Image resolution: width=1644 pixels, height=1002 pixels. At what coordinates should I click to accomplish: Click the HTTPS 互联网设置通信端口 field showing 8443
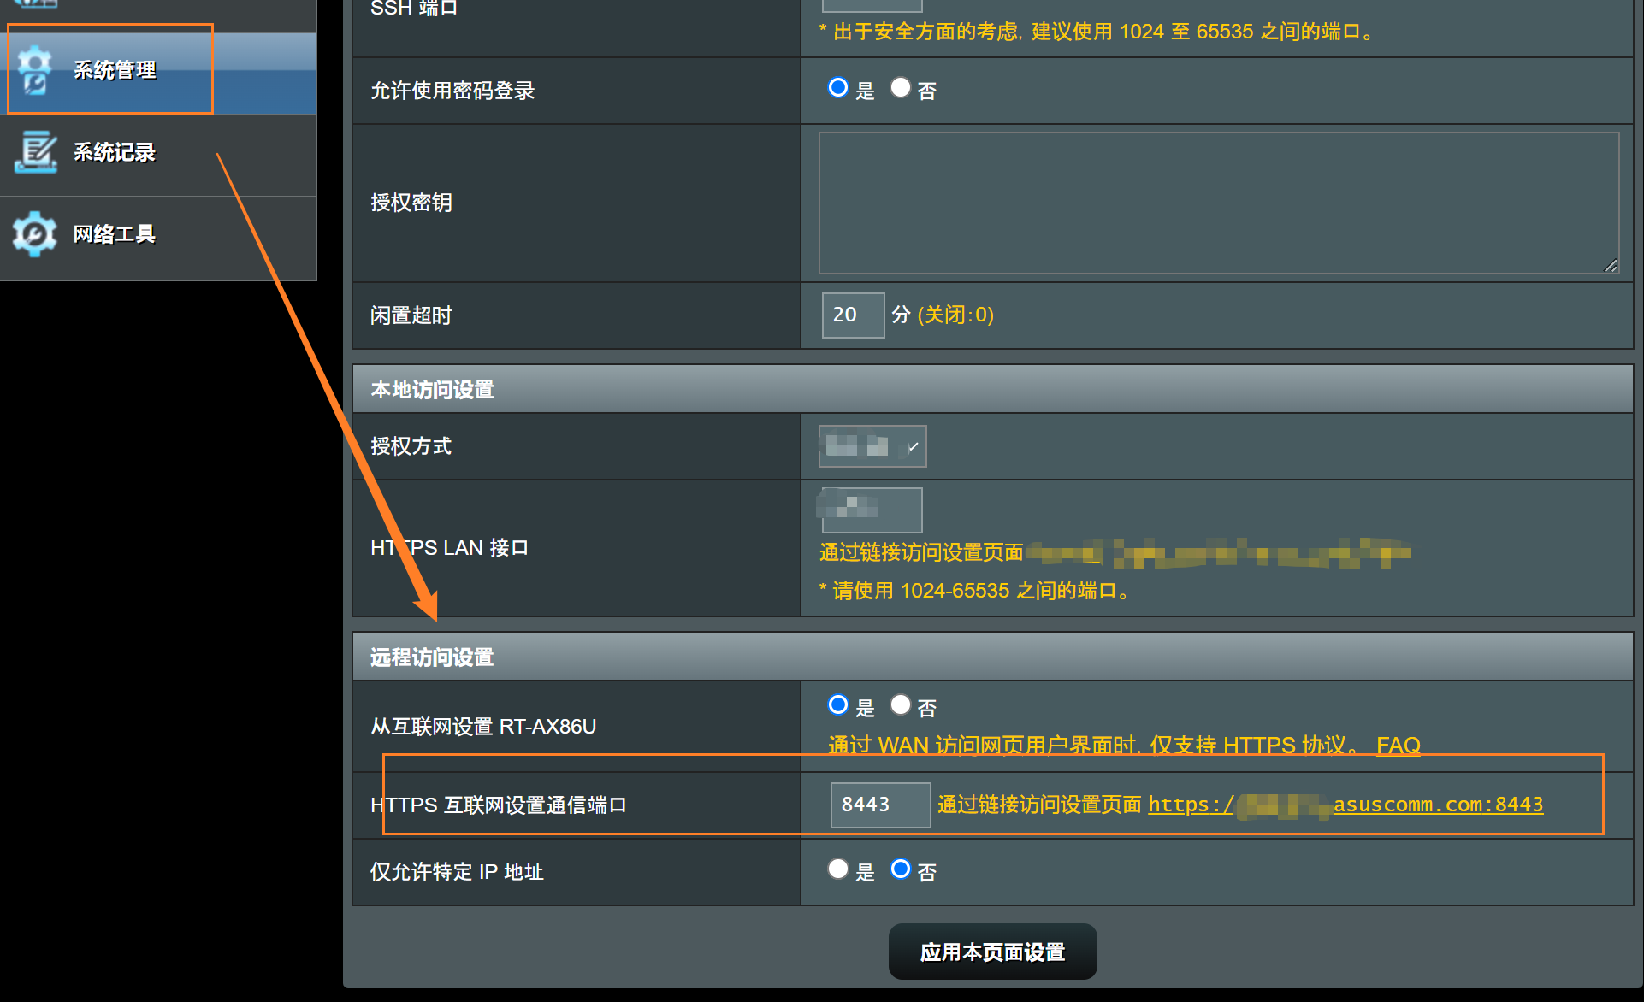click(880, 805)
